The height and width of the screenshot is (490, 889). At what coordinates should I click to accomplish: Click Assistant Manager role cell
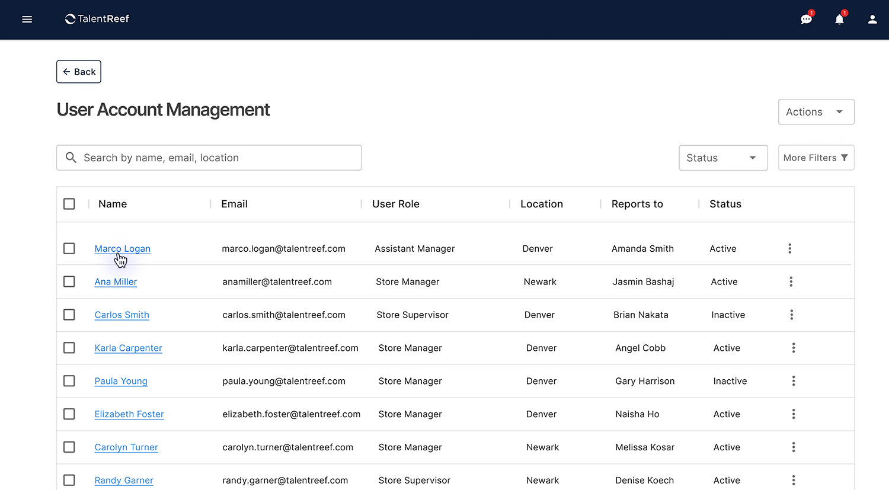[415, 249]
